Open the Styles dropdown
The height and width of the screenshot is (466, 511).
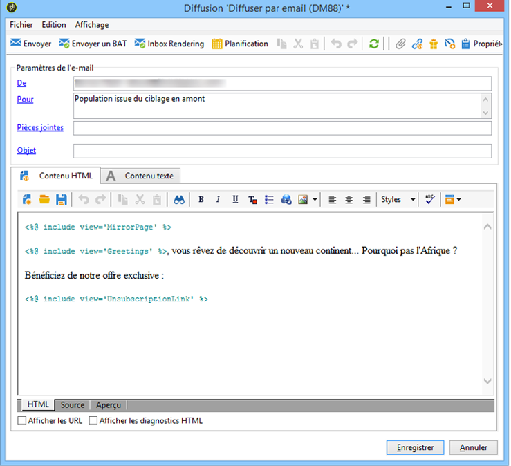click(x=398, y=199)
